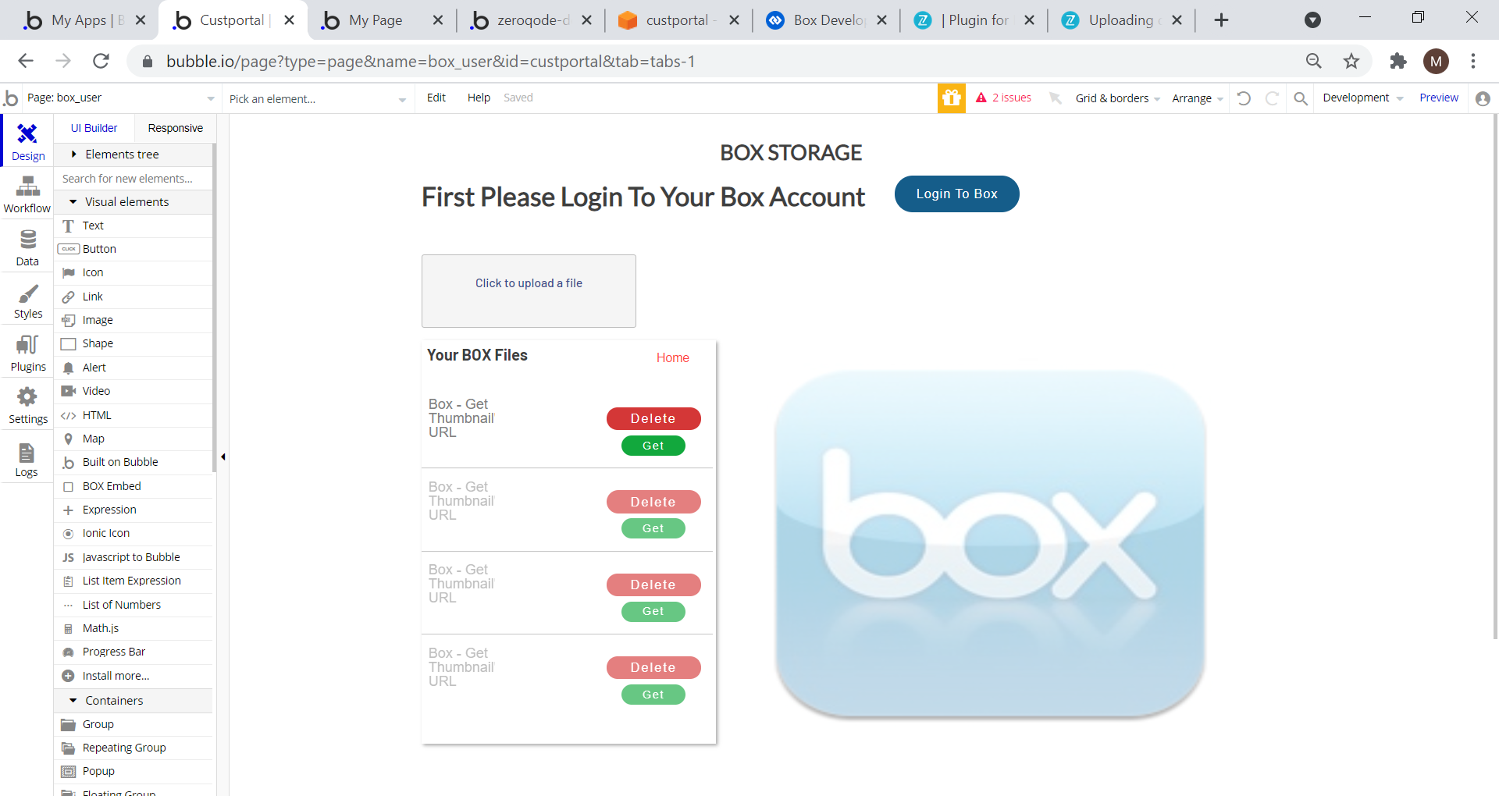
Task: Select the Text element
Action: (x=133, y=226)
